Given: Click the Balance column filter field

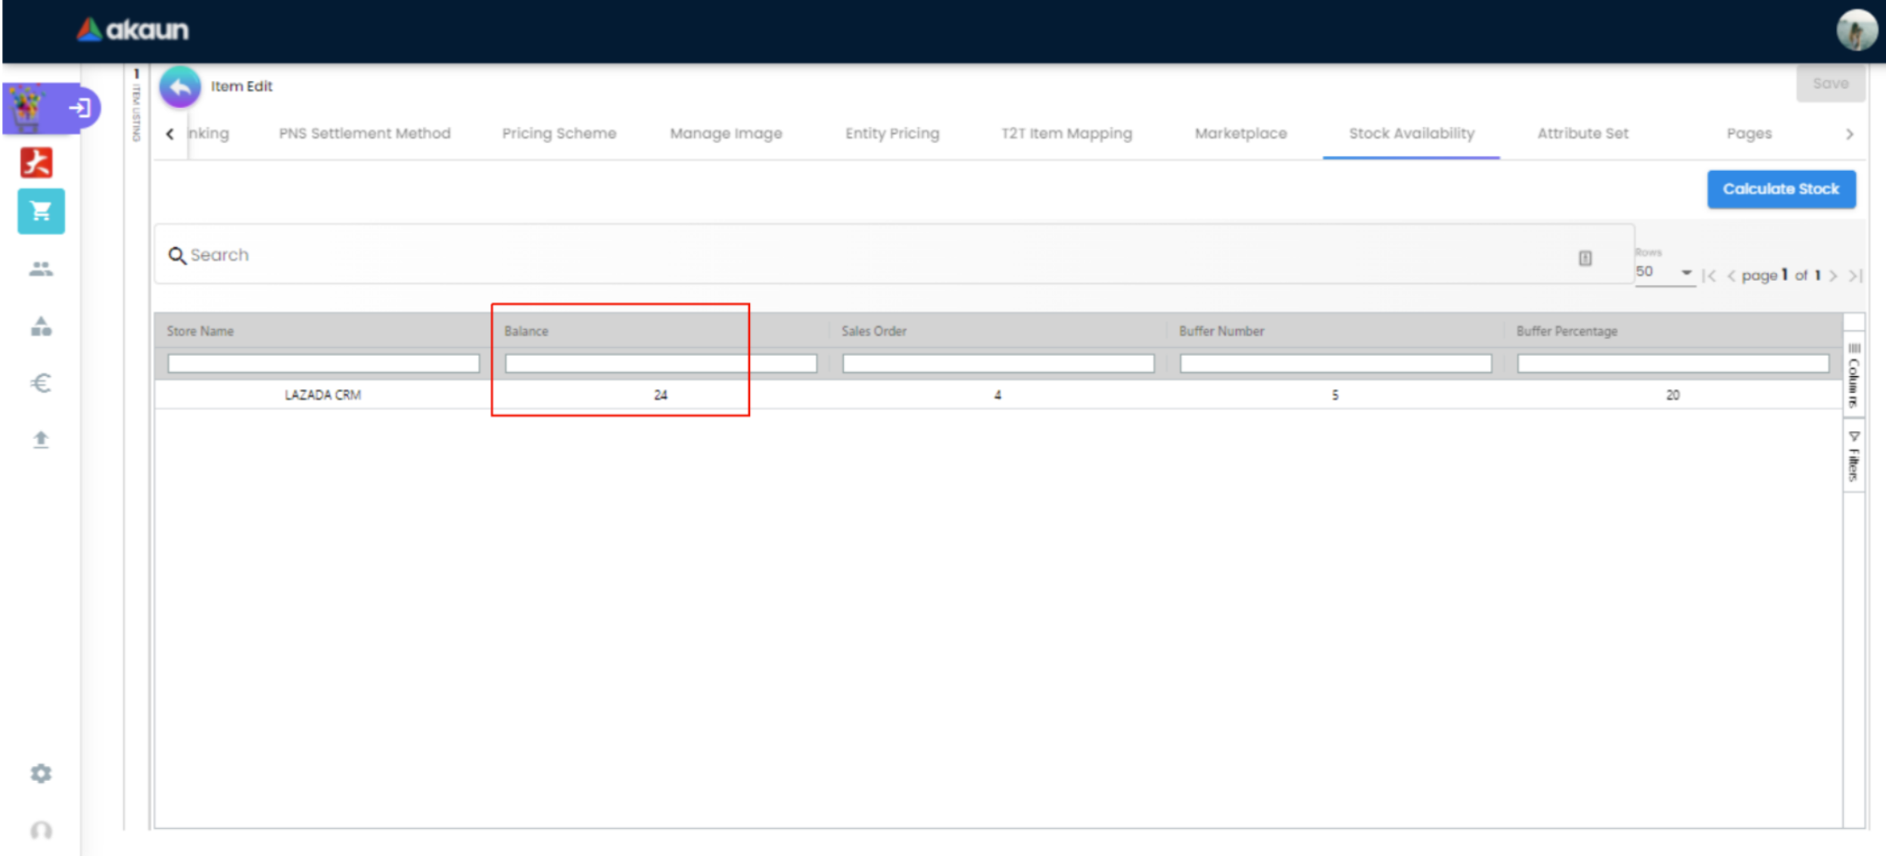Looking at the screenshot, I should click(x=660, y=363).
